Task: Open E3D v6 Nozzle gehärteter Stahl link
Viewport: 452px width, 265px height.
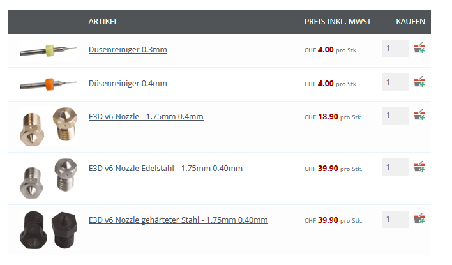Action: point(178,220)
